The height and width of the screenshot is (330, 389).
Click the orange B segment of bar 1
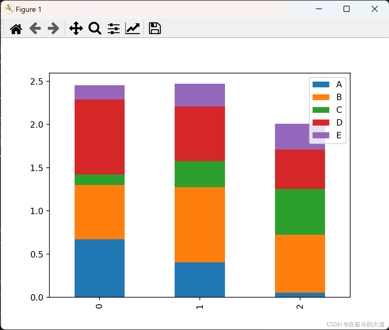point(200,225)
